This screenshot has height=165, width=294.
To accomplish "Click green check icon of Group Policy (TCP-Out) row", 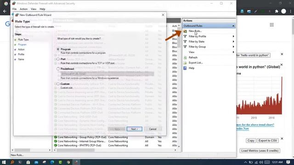I will tap(56, 137).
